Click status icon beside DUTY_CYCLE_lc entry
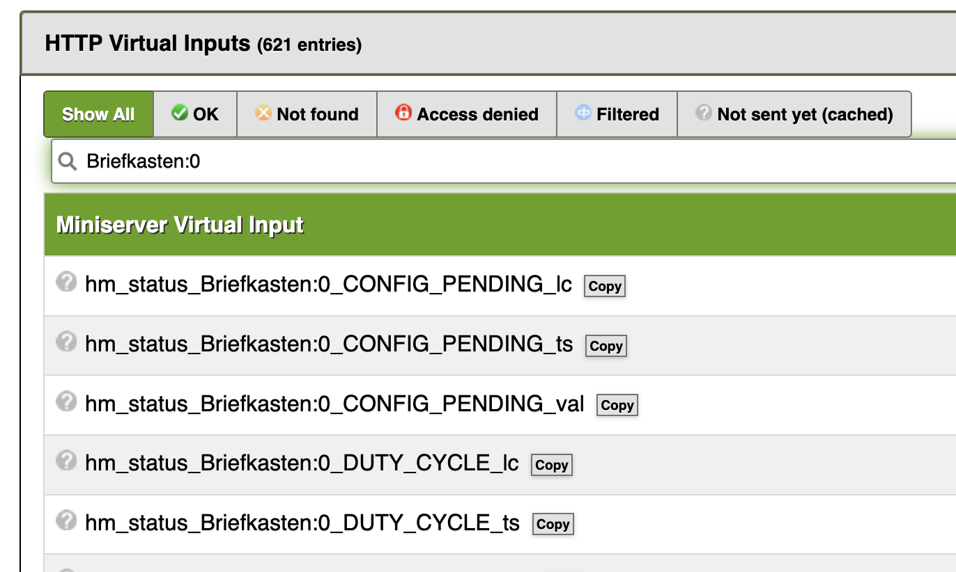This screenshot has height=572, width=956. click(66, 461)
